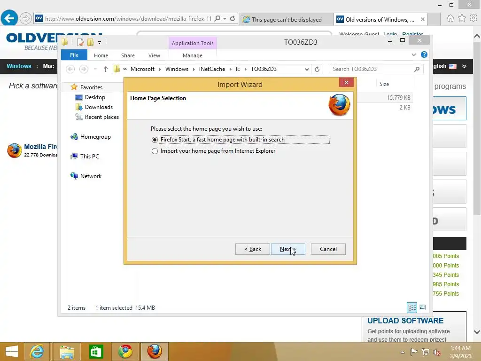Select the 15,779 KB file row

click(x=385, y=98)
